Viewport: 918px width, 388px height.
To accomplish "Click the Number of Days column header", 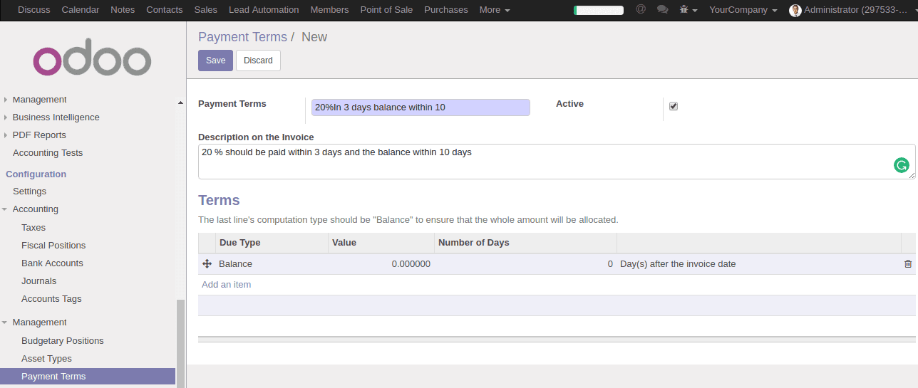I will pyautogui.click(x=525, y=243).
